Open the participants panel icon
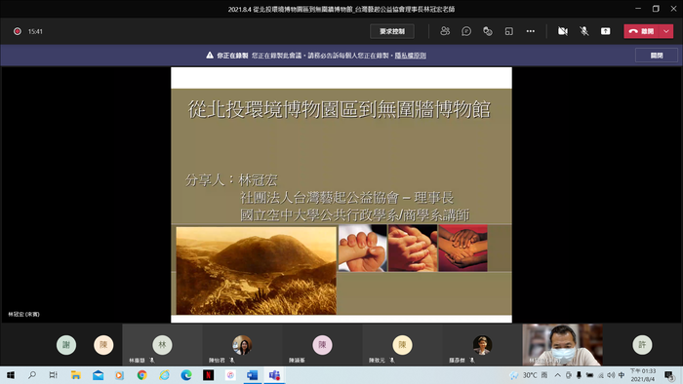 pyautogui.click(x=445, y=31)
